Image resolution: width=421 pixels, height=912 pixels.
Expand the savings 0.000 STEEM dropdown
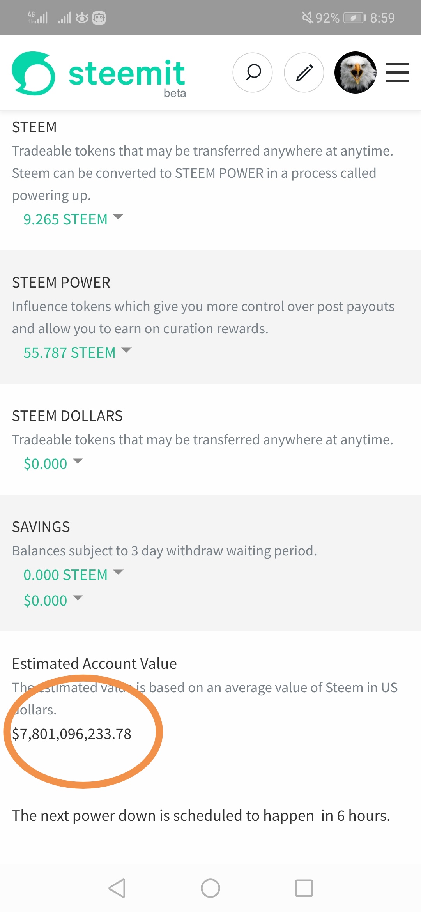(x=73, y=575)
